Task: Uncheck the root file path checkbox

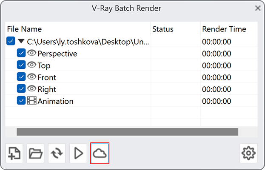Action: point(11,41)
